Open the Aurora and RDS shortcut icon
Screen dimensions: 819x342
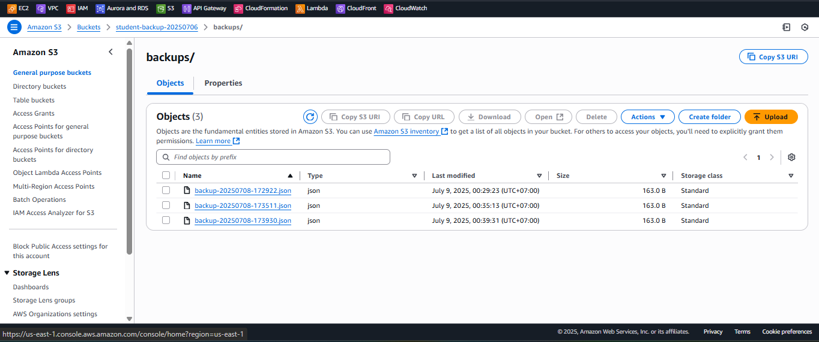click(100, 8)
